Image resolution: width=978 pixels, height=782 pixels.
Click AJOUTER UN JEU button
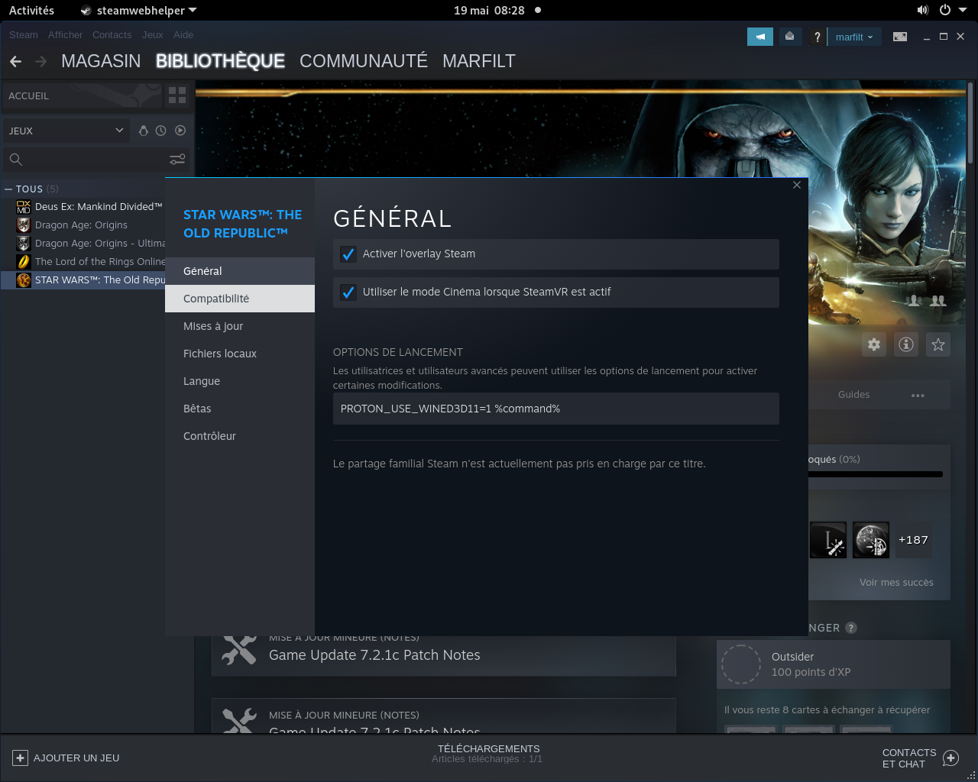(x=66, y=758)
